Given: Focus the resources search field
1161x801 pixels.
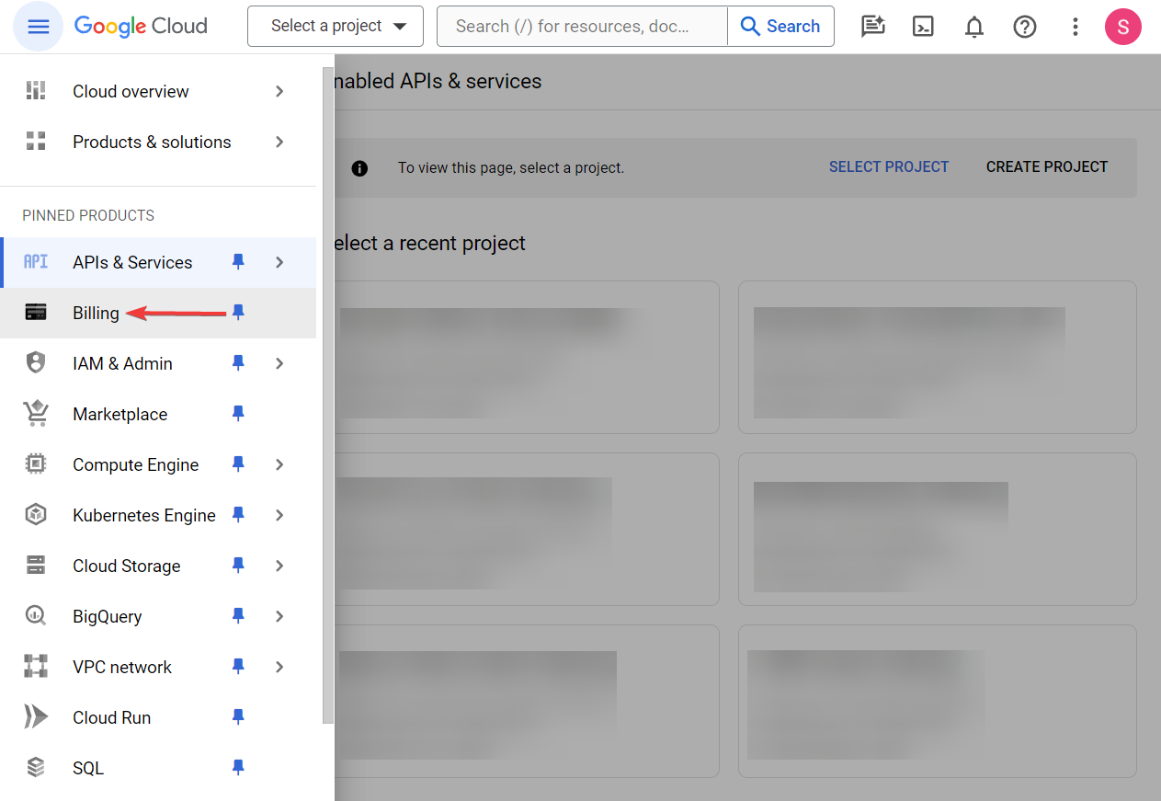Looking at the screenshot, I should [582, 26].
